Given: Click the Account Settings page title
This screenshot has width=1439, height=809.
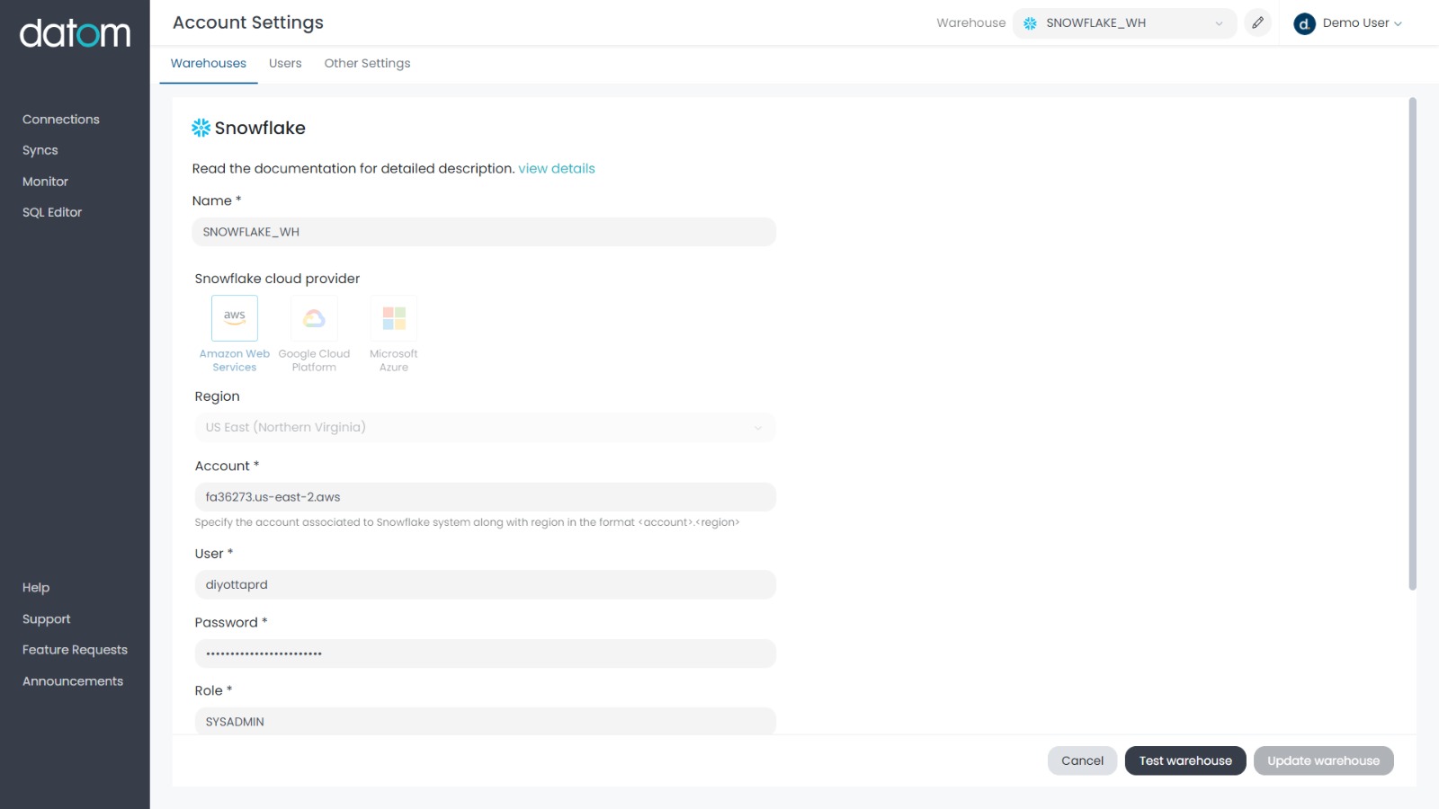Looking at the screenshot, I should (x=248, y=23).
